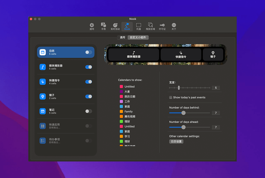Select the 许可证 key icon
Screen dimensions: 265x178
tap(162, 26)
